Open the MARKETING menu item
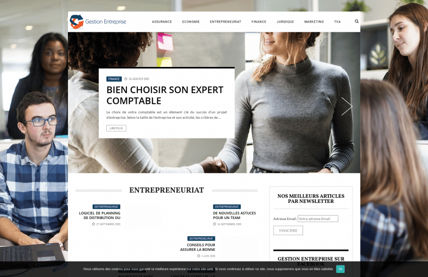 (314, 22)
